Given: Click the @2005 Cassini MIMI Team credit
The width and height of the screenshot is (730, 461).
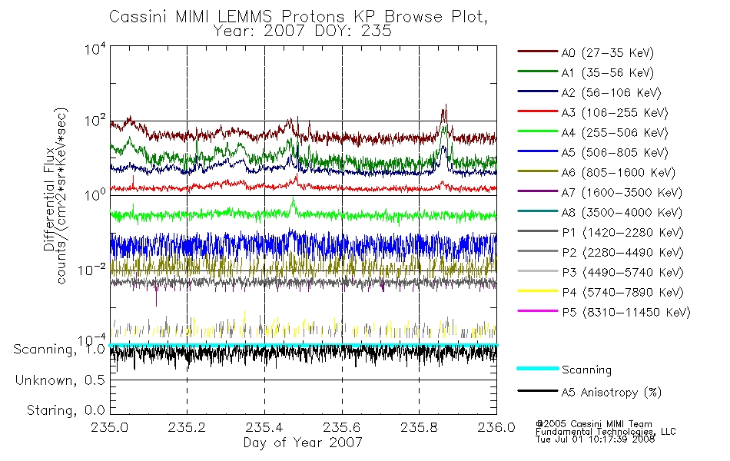Looking at the screenshot, I should [x=593, y=424].
